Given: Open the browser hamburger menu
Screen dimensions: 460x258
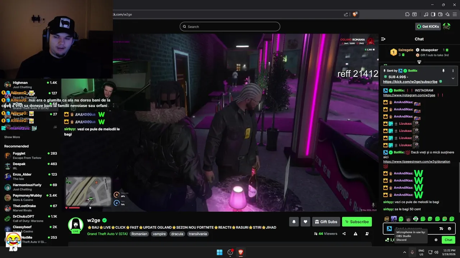Looking at the screenshot, I should [x=455, y=14].
